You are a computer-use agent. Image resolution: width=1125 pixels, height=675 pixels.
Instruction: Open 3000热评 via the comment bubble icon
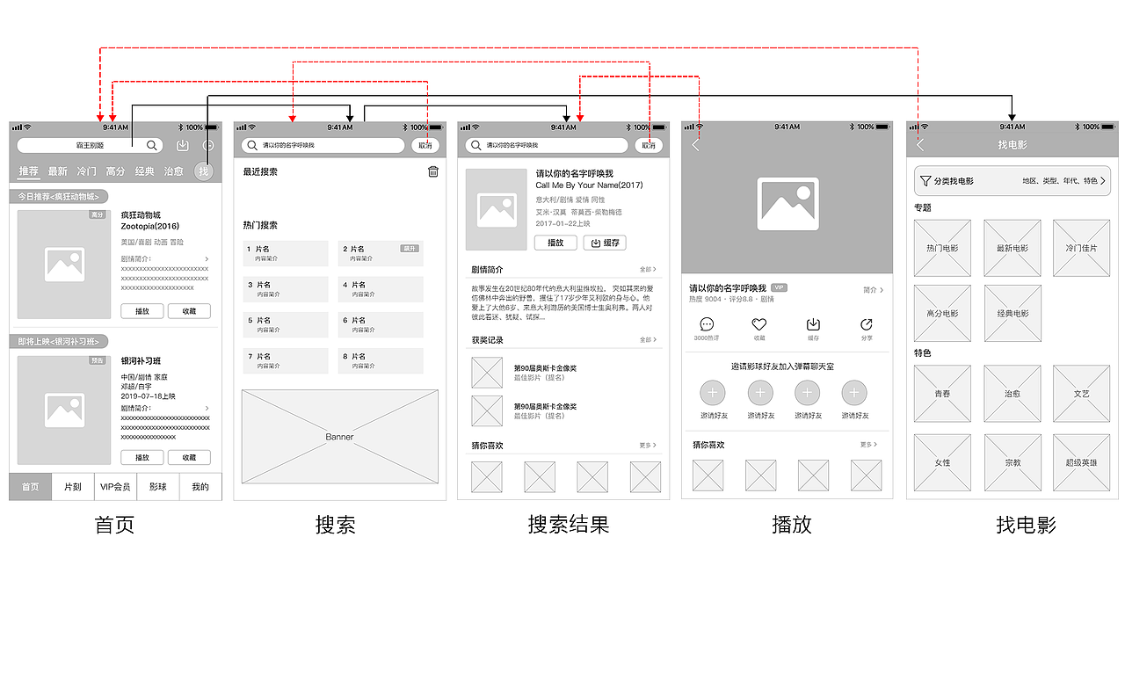(707, 325)
